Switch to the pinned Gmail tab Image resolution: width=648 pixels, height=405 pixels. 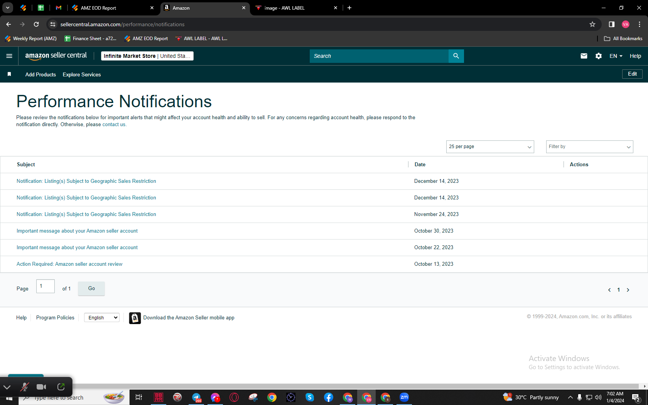click(x=59, y=8)
